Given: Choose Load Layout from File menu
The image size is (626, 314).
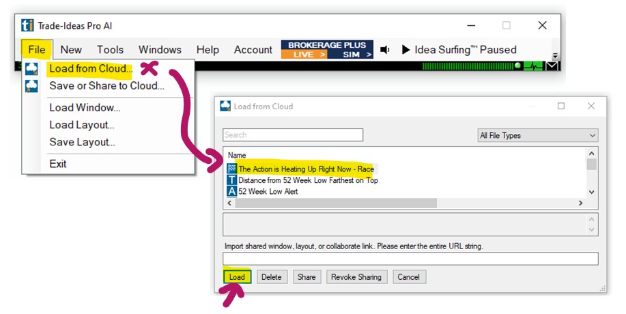Looking at the screenshot, I should 81,125.
